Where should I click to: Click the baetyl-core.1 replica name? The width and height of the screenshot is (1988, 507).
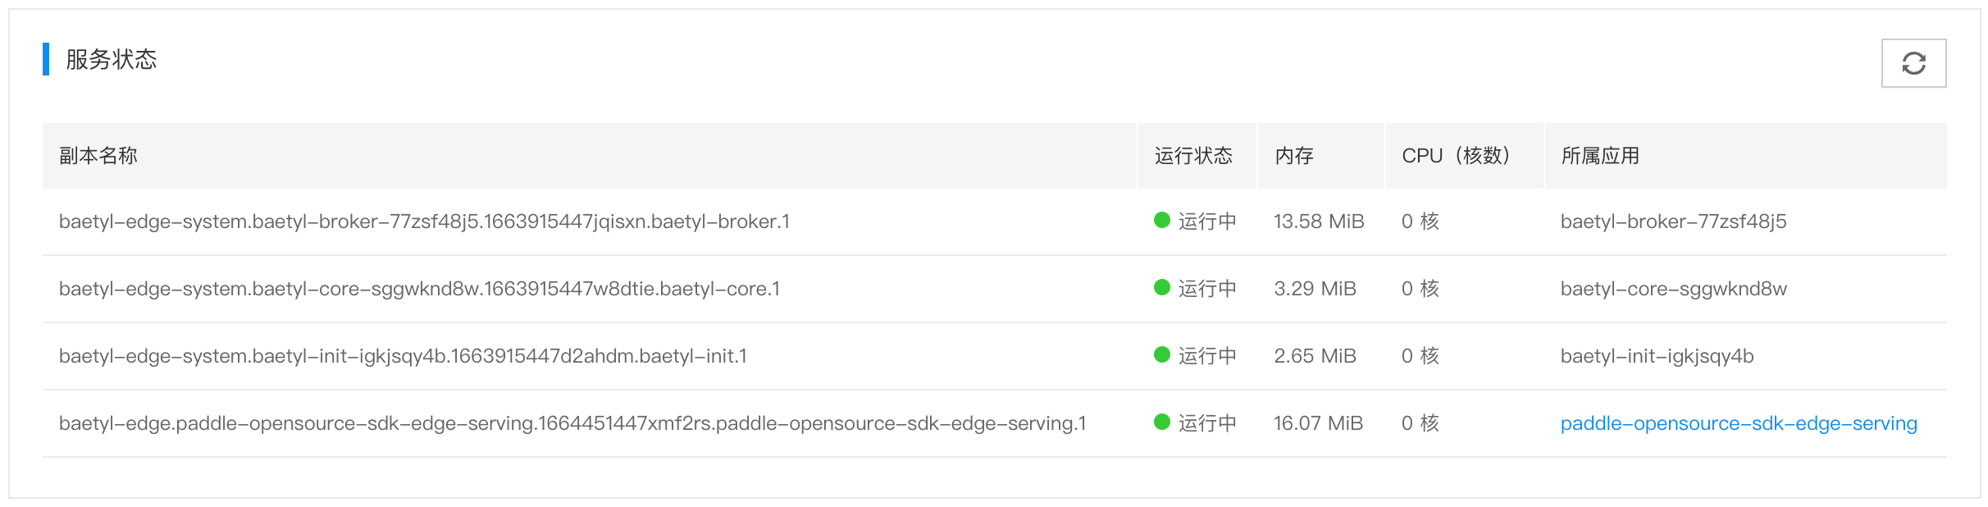pyautogui.click(x=419, y=289)
